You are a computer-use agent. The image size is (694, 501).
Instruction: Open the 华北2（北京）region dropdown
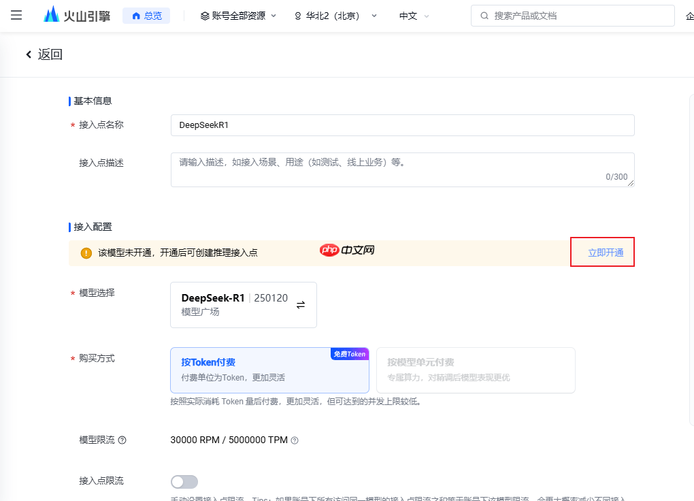point(333,15)
